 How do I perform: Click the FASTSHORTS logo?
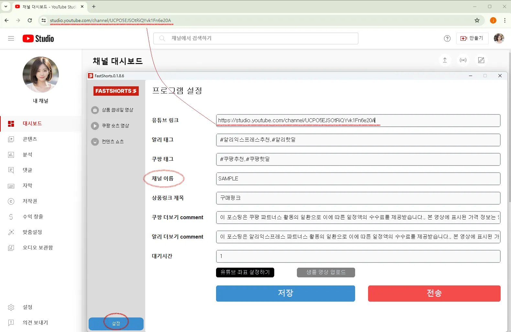tap(116, 91)
